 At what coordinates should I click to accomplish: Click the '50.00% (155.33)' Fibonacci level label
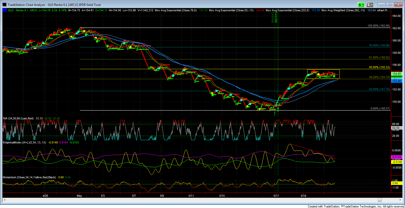pos(379,67)
